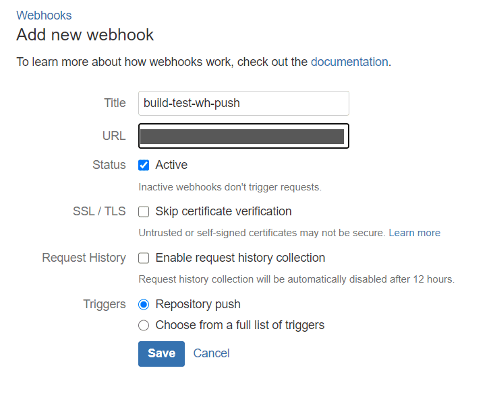
Task: Cancel adding the new webhook
Action: 211,353
